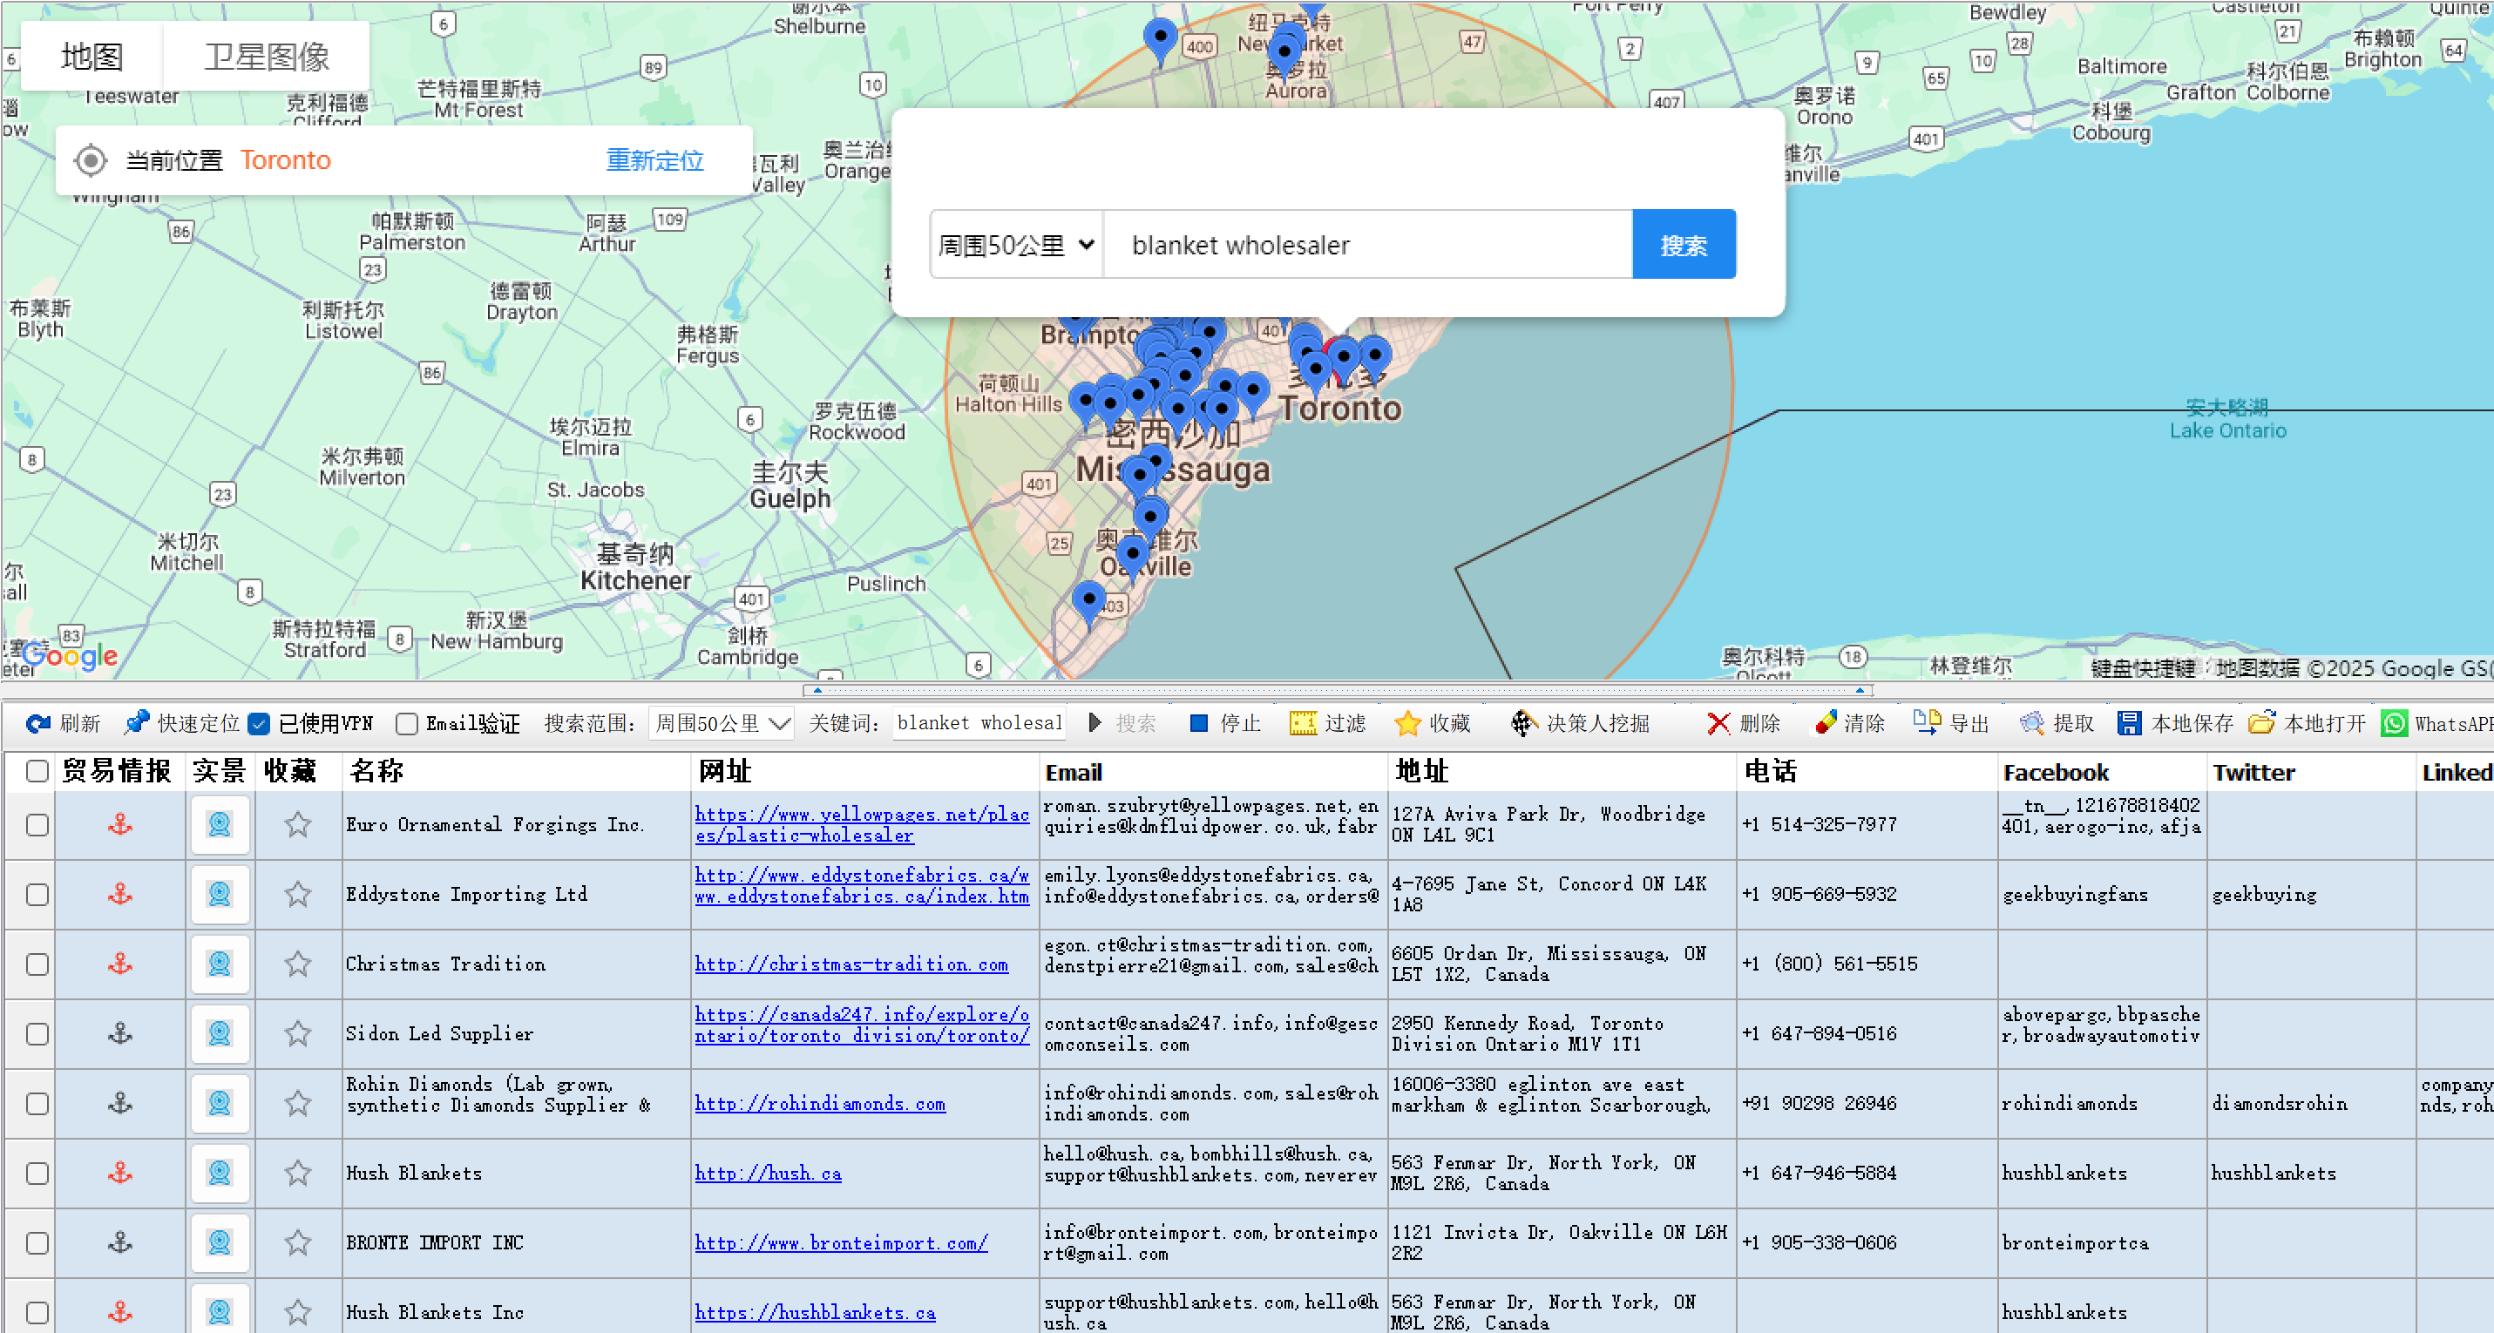This screenshot has height=1333, width=2494.
Task: Check the Christmas Tradition row checkbox
Action: 37,964
